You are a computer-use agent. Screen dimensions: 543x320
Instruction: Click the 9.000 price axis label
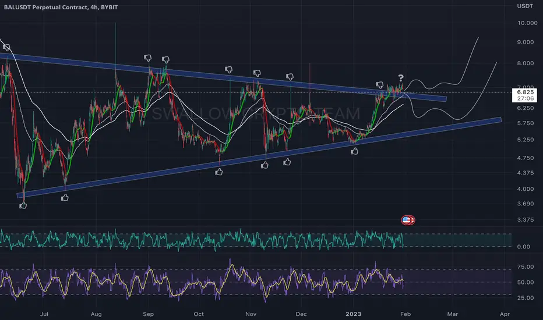(526, 42)
